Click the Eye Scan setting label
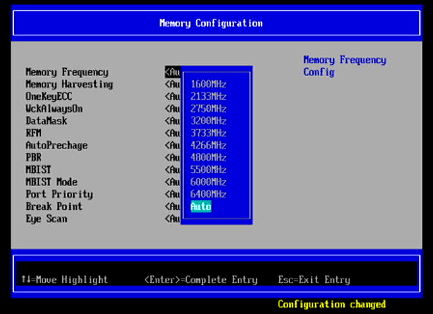 pyautogui.click(x=46, y=219)
